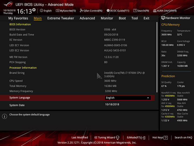Open Search on FAQ link

click(x=183, y=137)
